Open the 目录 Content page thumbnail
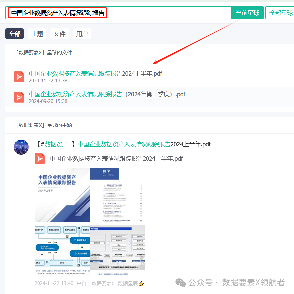The width and height of the screenshot is (294, 294). [118, 195]
